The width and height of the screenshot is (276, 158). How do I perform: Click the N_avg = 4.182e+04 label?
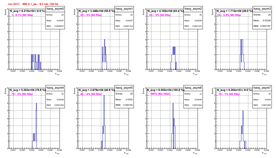tap(165, 11)
